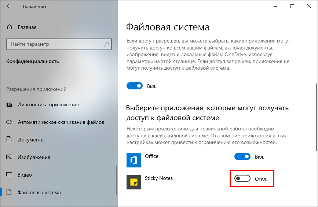Minimize the Параметры window
318x207 pixels.
pyautogui.click(x=275, y=6)
